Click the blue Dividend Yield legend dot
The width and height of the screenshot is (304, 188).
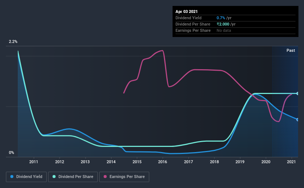click(12, 177)
